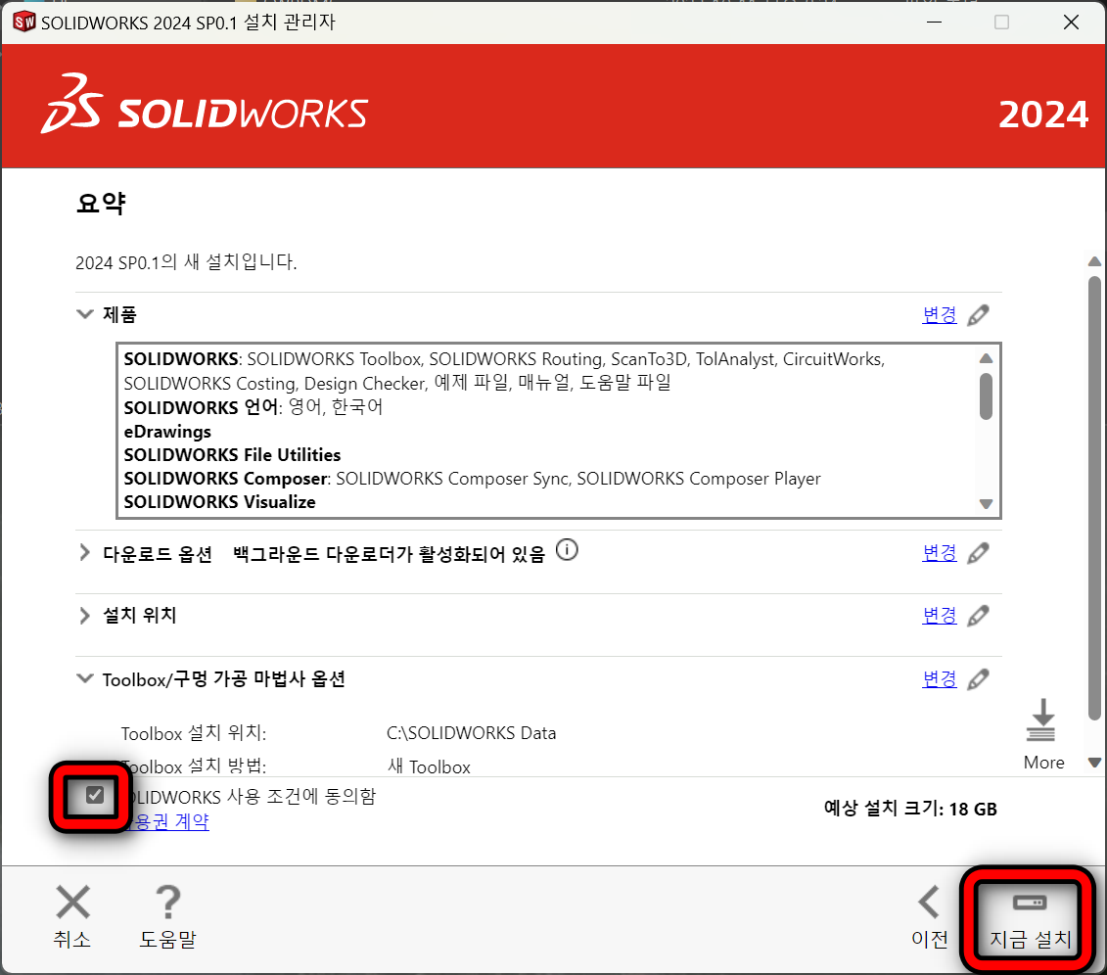The image size is (1107, 975).
Task: Click the info icon next to 백그라운드 다운로더
Action: [566, 549]
